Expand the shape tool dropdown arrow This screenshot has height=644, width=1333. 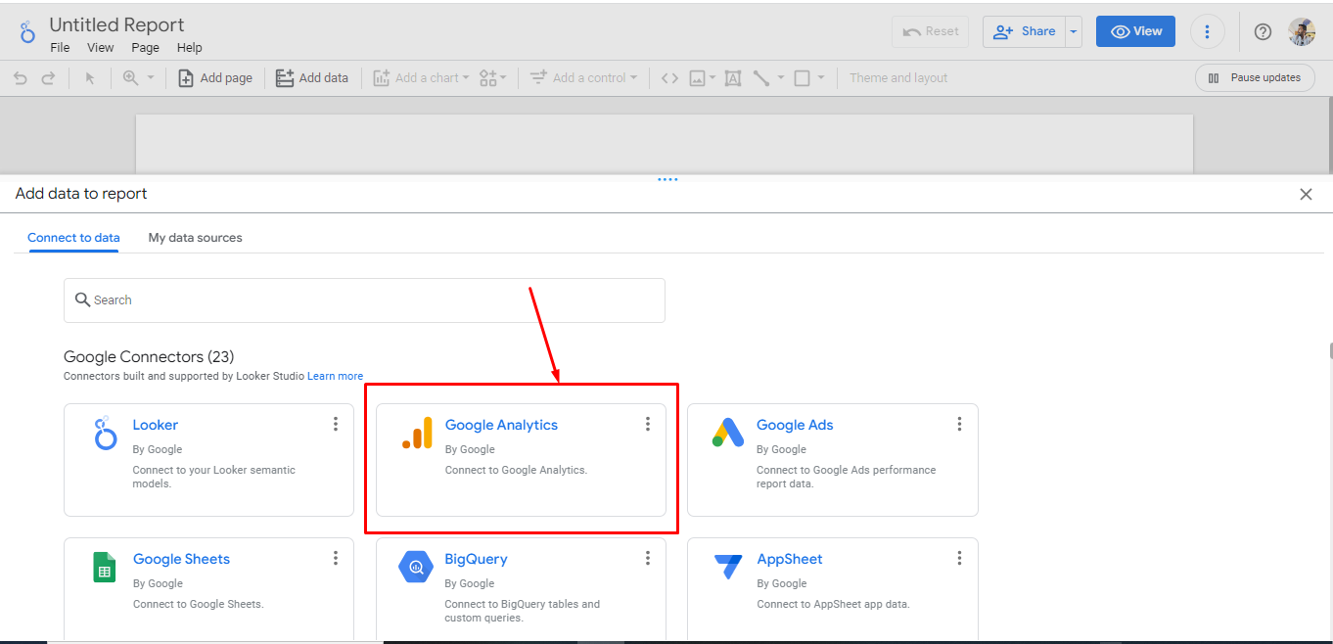[x=821, y=78]
